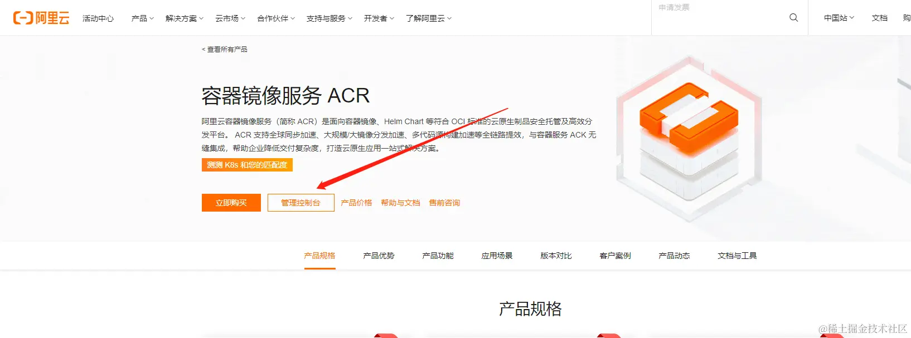Click the 立即购买 button
Viewport: 911px width, 338px height.
231,203
